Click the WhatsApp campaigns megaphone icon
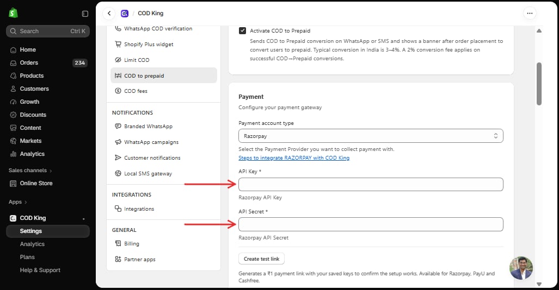 (118, 142)
